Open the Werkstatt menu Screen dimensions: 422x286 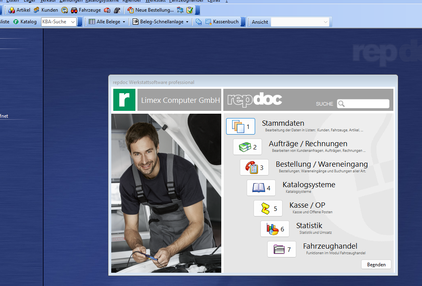click(x=156, y=1)
